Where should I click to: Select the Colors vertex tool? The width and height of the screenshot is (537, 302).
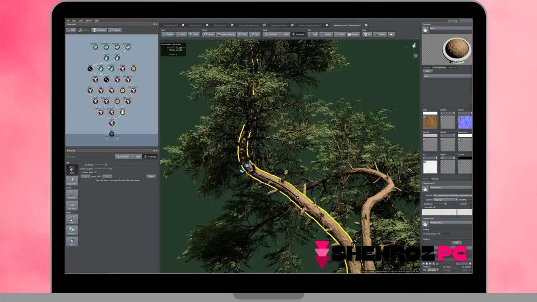click(x=72, y=241)
